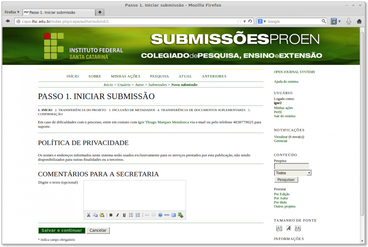Image resolution: width=368 pixels, height=247 pixels.
Task: Open the Firefox application menu
Action: pyautogui.click(x=12, y=12)
